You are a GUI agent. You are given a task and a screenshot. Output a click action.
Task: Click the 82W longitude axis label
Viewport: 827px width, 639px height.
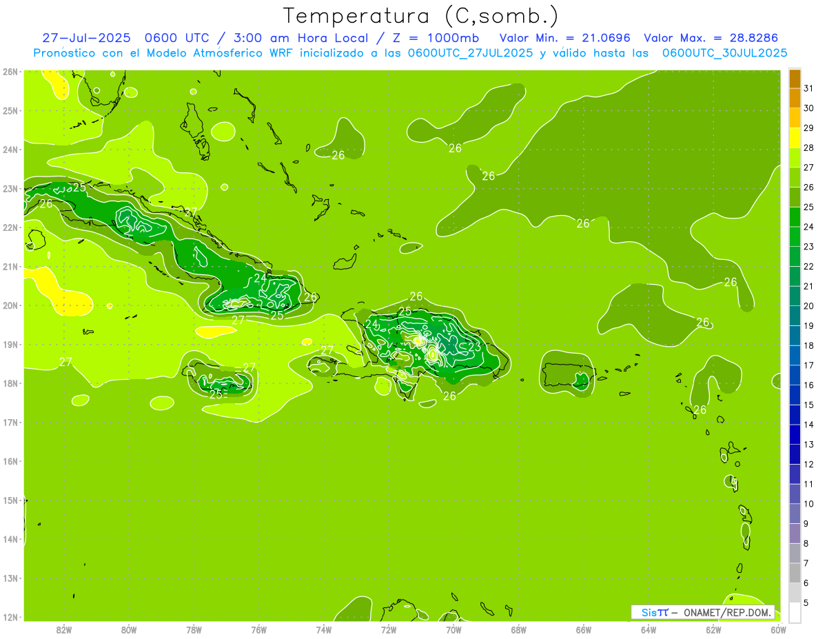point(64,629)
